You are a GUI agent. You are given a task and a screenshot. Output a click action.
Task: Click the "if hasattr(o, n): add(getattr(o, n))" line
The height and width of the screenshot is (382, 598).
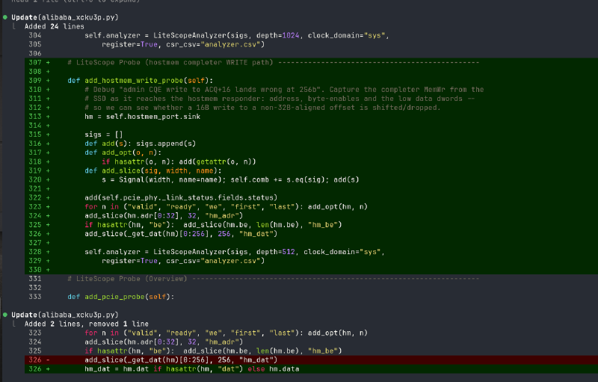pos(179,161)
